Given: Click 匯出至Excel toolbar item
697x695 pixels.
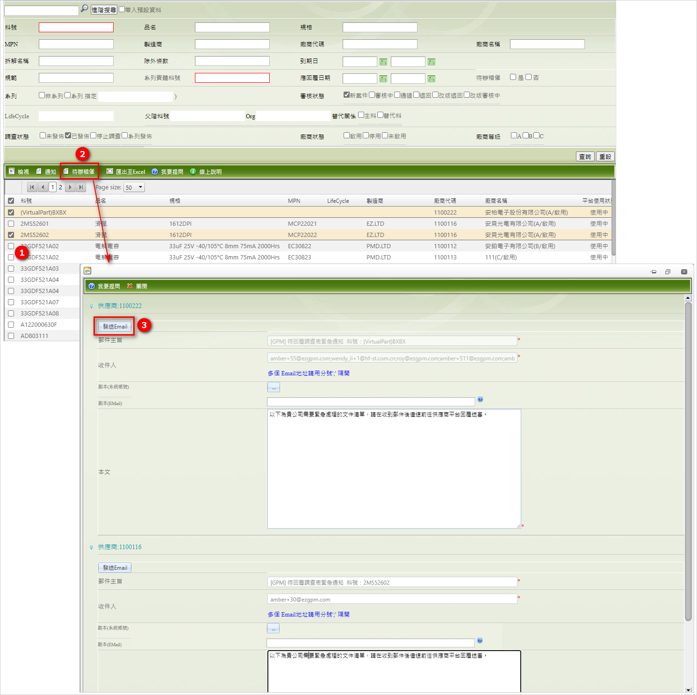Looking at the screenshot, I should (126, 172).
